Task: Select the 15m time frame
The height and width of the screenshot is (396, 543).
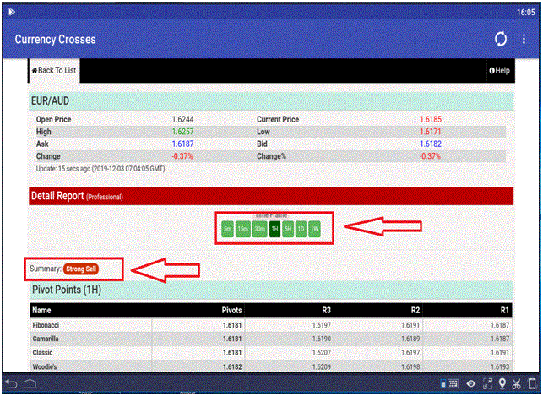Action: click(242, 229)
